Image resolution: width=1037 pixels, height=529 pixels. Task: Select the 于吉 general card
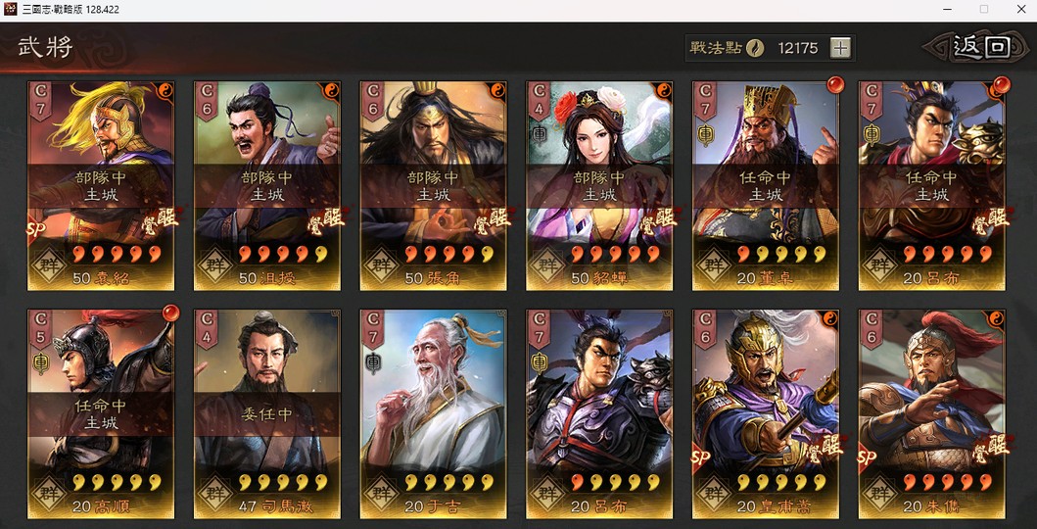(x=433, y=414)
